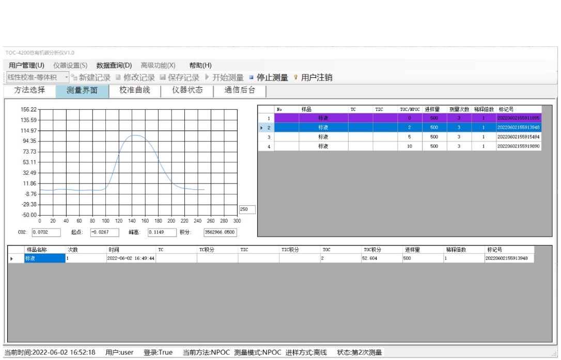
Task: Click the 修改记录 toolbar icon
Action: (x=118, y=77)
